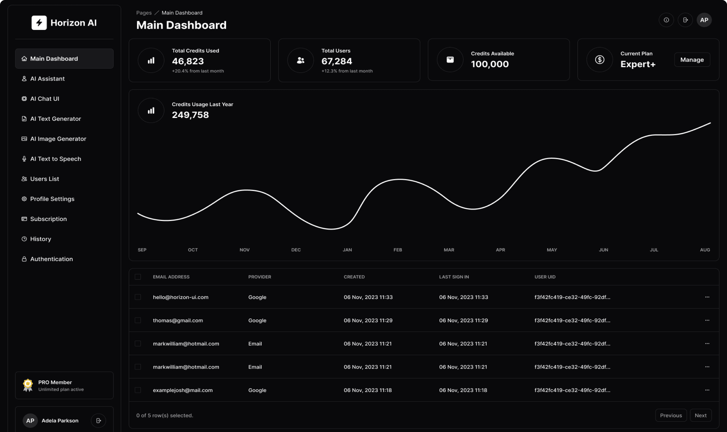Click the AP avatar in top right

[704, 20]
